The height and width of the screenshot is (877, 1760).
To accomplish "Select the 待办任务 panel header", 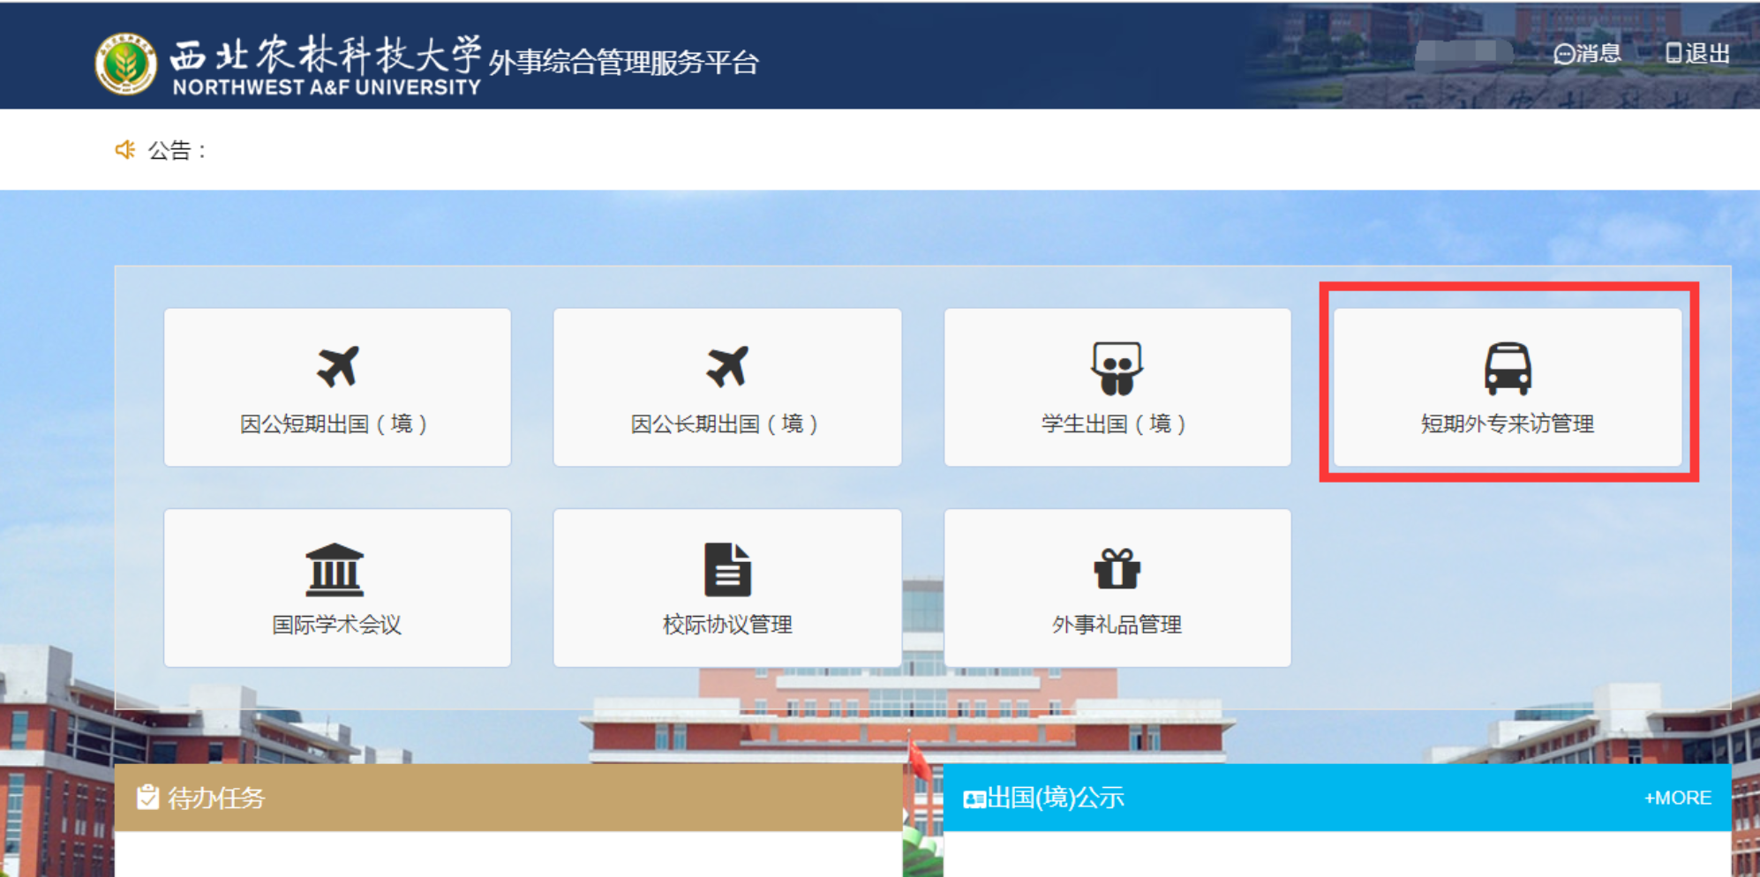I will pos(508,798).
